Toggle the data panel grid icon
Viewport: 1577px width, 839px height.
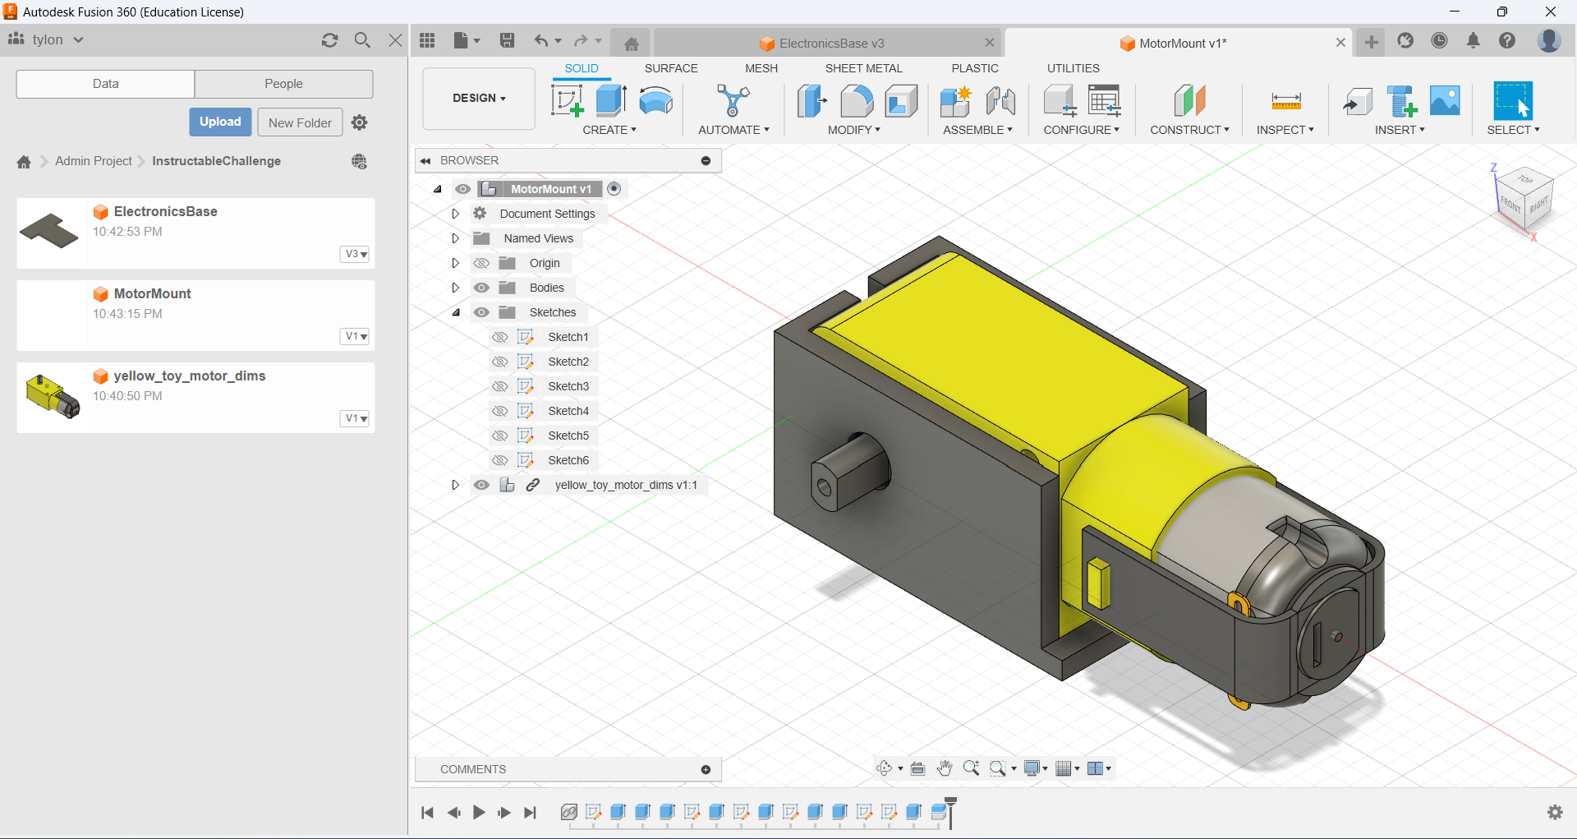click(427, 40)
